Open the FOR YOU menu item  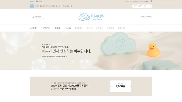click(68, 28)
